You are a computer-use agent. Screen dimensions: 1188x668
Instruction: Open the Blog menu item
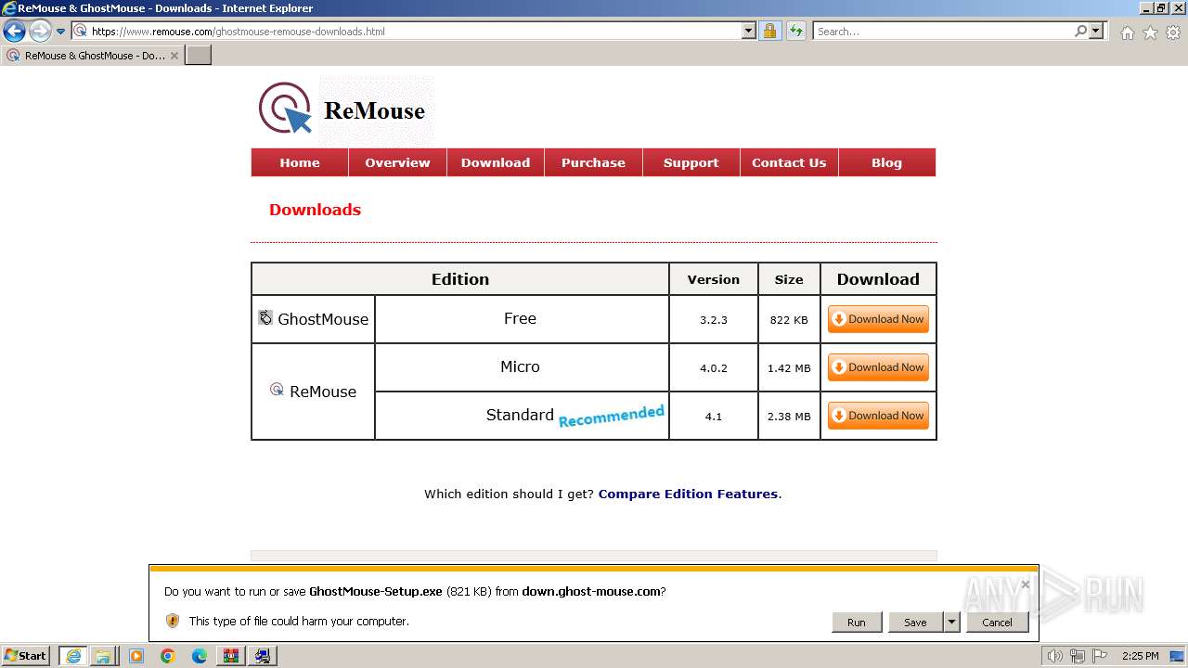886,162
